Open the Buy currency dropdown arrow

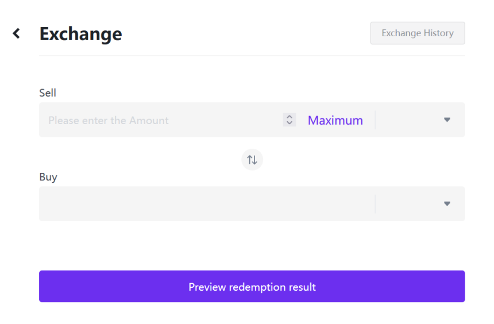(x=447, y=203)
